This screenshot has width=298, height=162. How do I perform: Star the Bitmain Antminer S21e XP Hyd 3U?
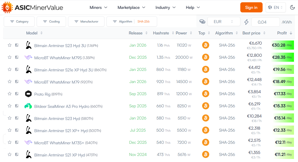point(10,69)
